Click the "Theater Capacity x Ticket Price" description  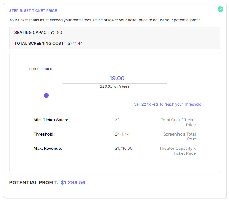click(178, 151)
